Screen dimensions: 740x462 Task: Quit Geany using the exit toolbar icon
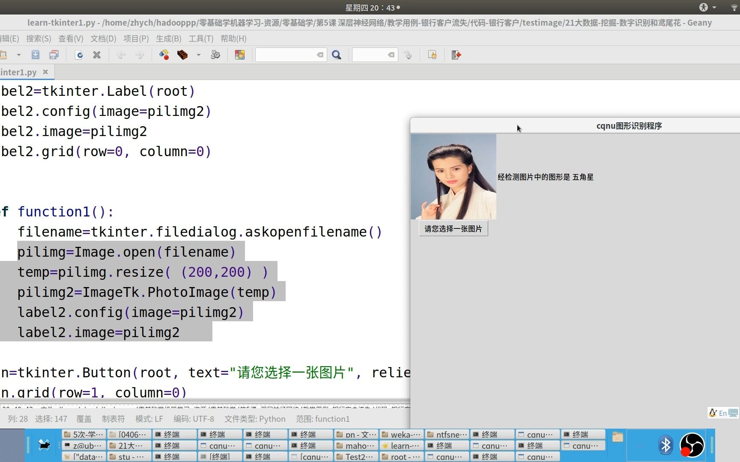pos(456,55)
